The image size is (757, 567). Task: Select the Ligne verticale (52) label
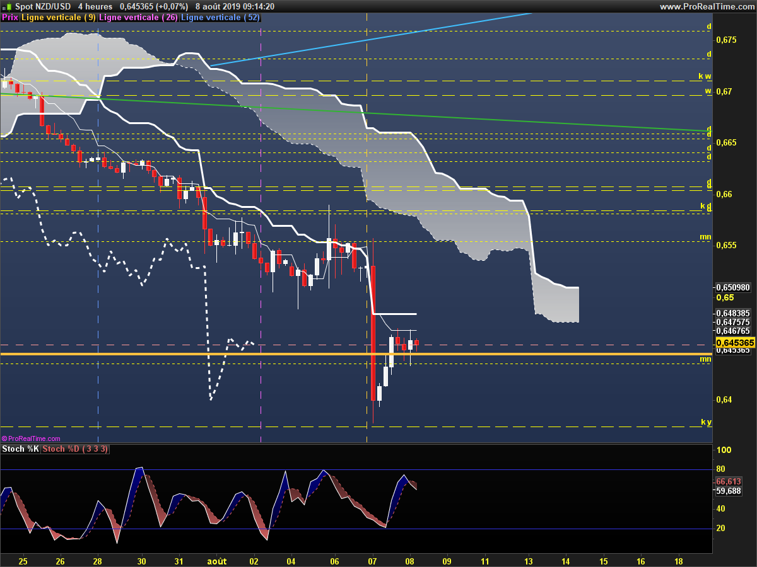tap(220, 18)
